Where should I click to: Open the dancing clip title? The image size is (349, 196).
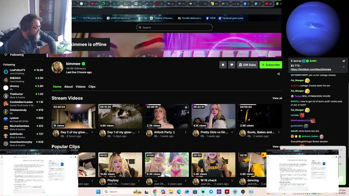coord(253,180)
